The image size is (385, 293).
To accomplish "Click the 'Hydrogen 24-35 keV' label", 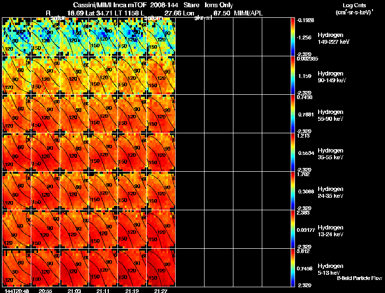I will coord(331,192).
